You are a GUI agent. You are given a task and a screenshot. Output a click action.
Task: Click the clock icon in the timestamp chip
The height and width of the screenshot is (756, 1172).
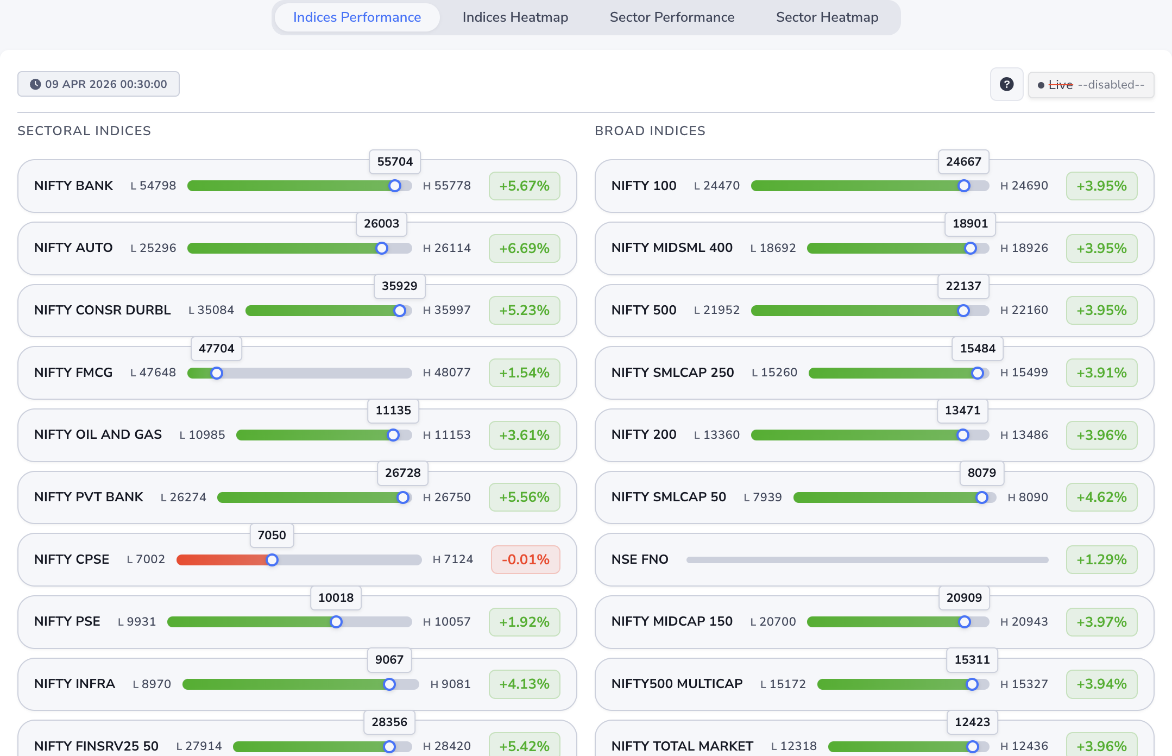tap(35, 84)
